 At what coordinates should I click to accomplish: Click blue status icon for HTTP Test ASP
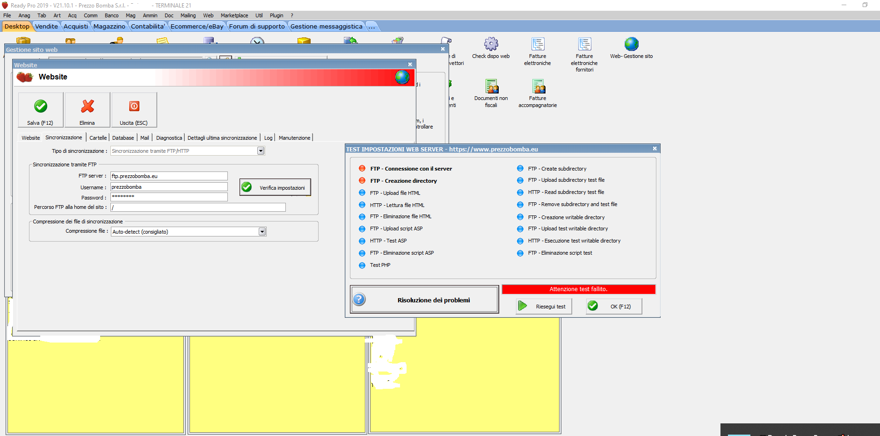tap(362, 241)
